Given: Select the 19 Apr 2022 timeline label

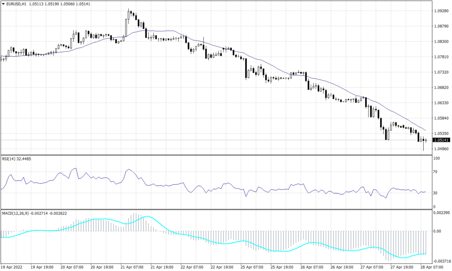Looking at the screenshot, I should 13,267.
